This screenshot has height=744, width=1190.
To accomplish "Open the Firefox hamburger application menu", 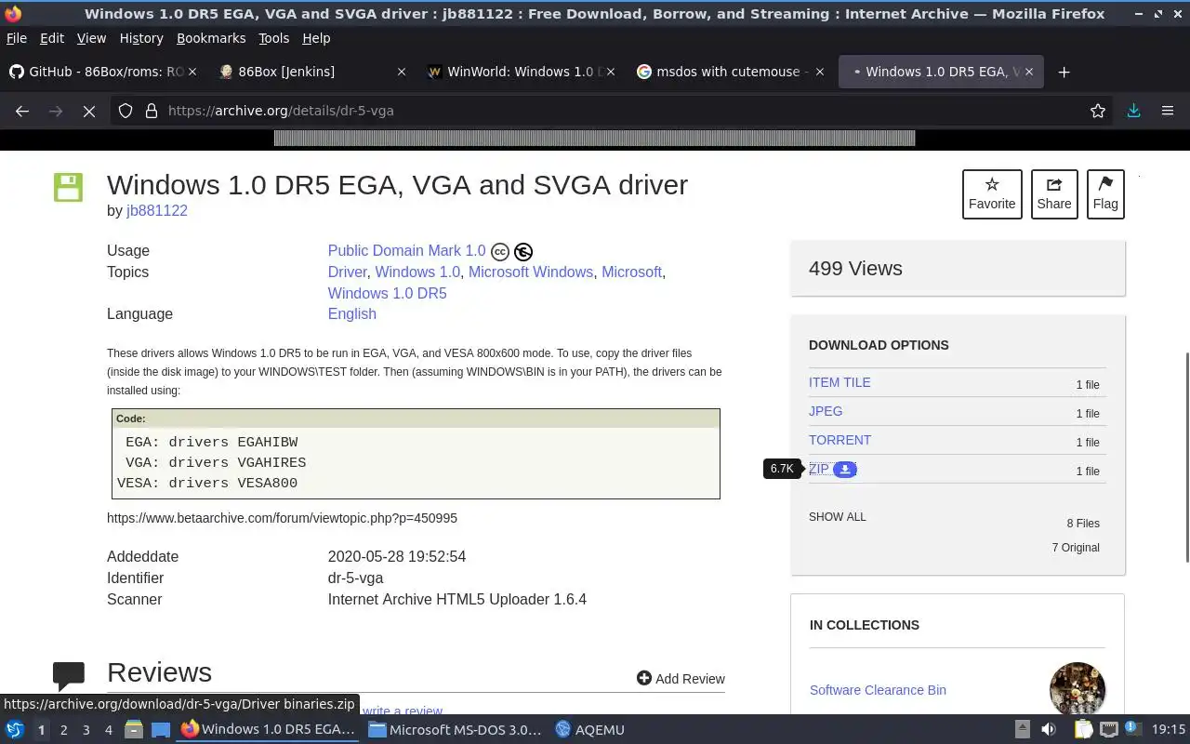I will [1168, 111].
